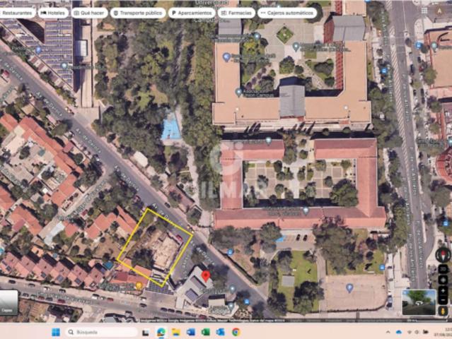Click the yellow restaurant pin
452x339 pixels.
point(139,286)
